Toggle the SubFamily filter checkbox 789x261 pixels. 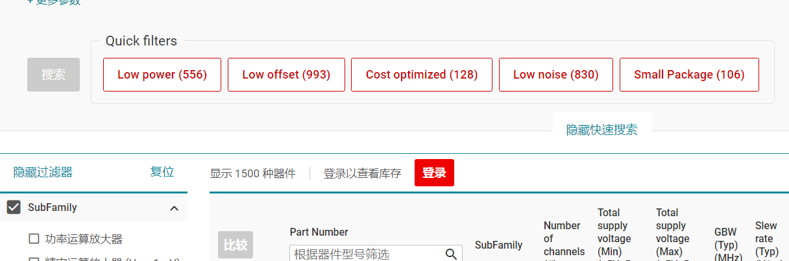click(14, 208)
